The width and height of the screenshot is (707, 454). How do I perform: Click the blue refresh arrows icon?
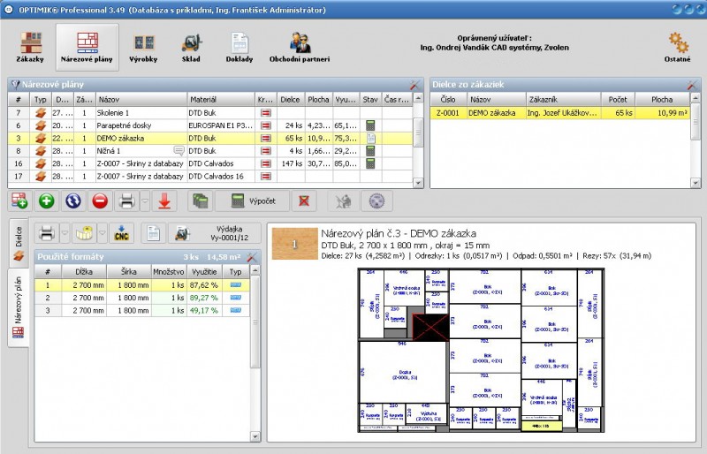tap(73, 201)
